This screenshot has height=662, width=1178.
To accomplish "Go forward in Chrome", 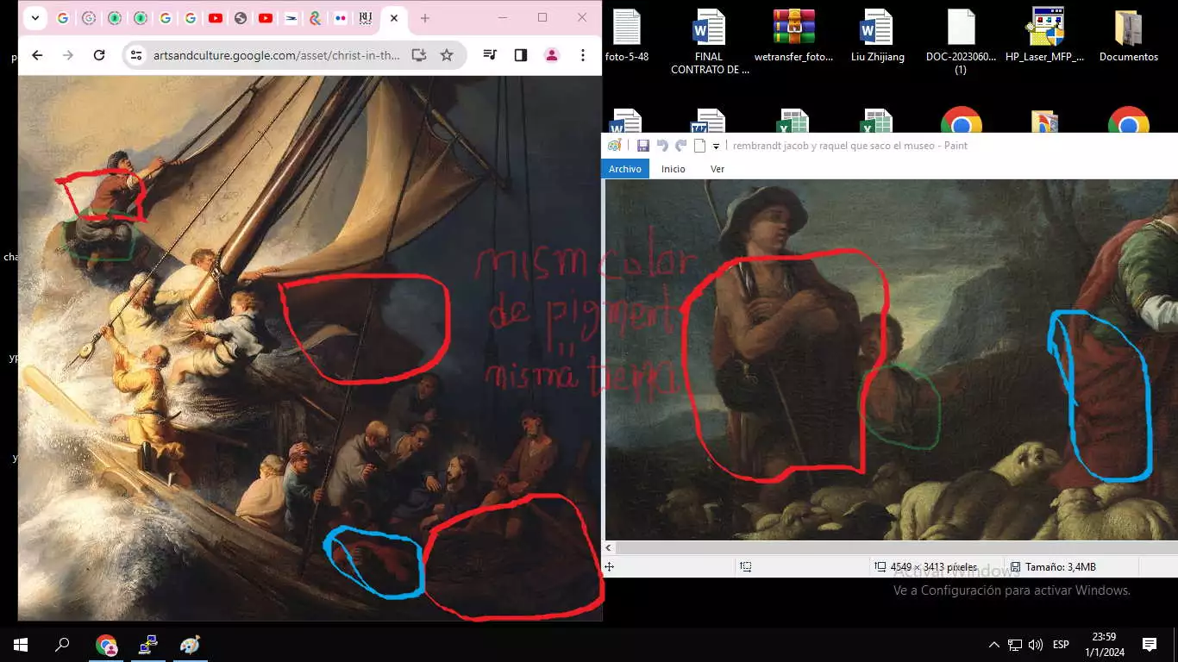I will (68, 55).
